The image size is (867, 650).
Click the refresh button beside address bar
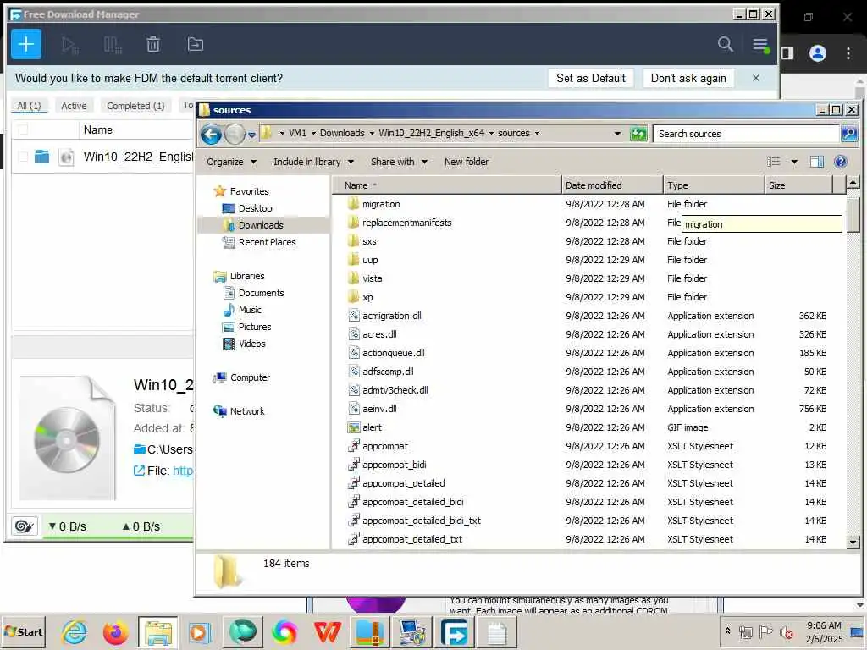coord(638,134)
